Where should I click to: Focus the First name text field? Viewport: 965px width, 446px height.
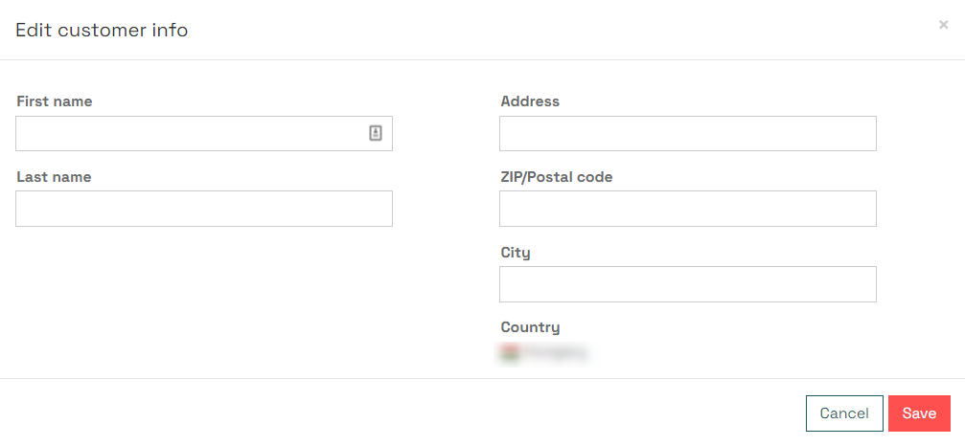click(204, 133)
